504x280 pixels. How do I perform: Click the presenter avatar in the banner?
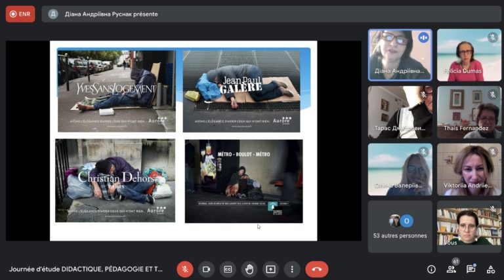click(x=53, y=14)
